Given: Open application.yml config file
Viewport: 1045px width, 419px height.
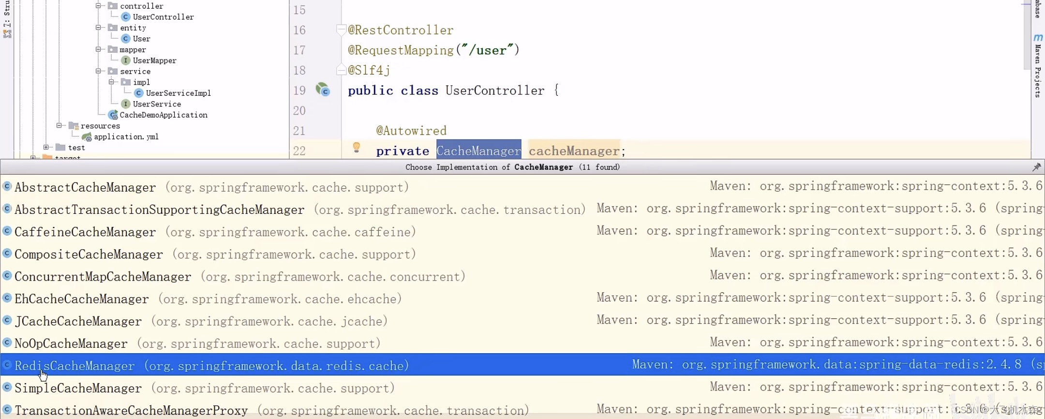Looking at the screenshot, I should [126, 136].
